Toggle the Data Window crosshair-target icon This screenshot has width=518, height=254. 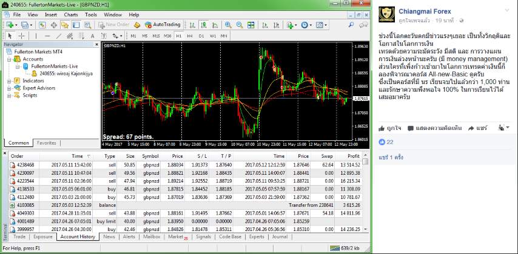click(54, 25)
